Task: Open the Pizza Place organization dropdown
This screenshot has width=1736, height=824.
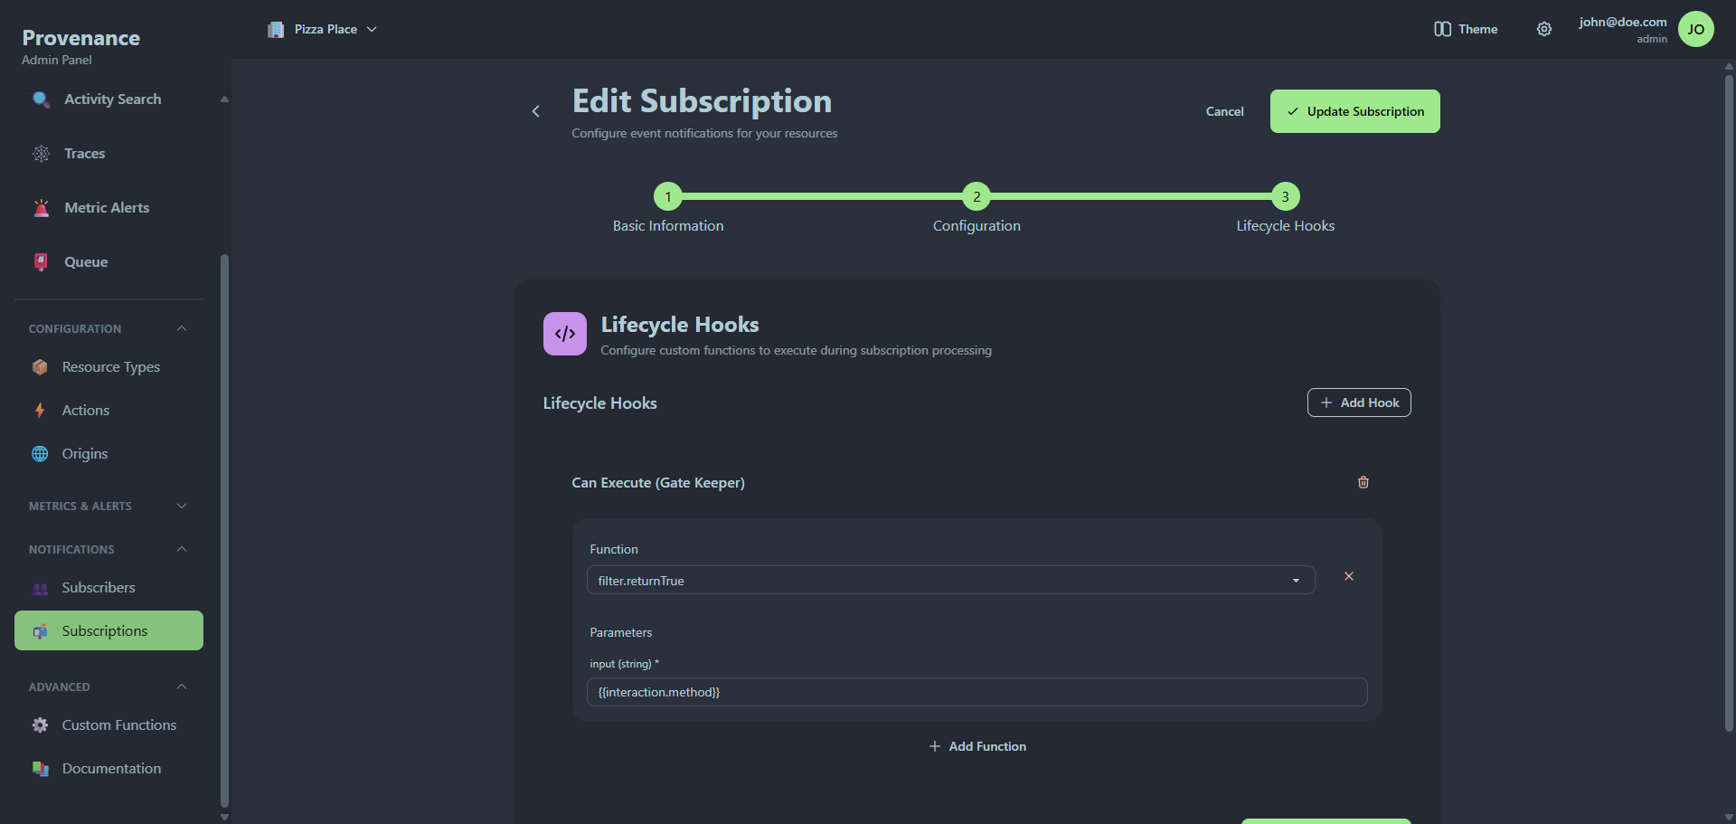Action: pyautogui.click(x=322, y=29)
